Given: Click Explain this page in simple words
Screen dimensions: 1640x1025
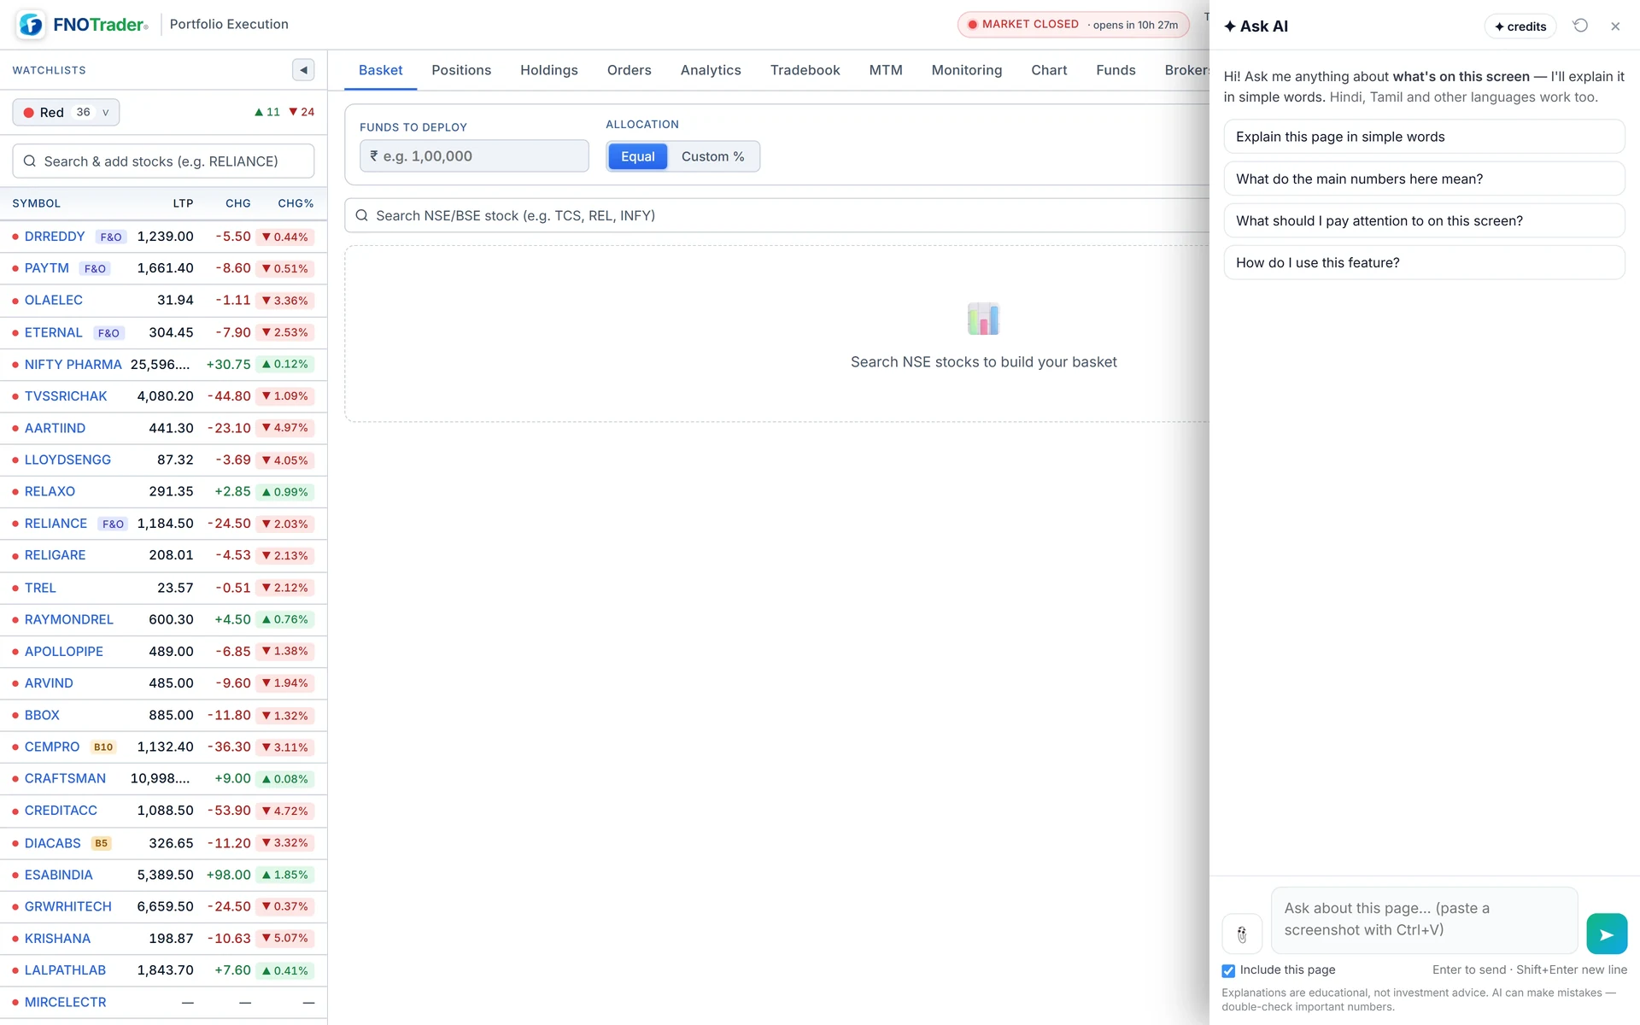Looking at the screenshot, I should [x=1424, y=137].
